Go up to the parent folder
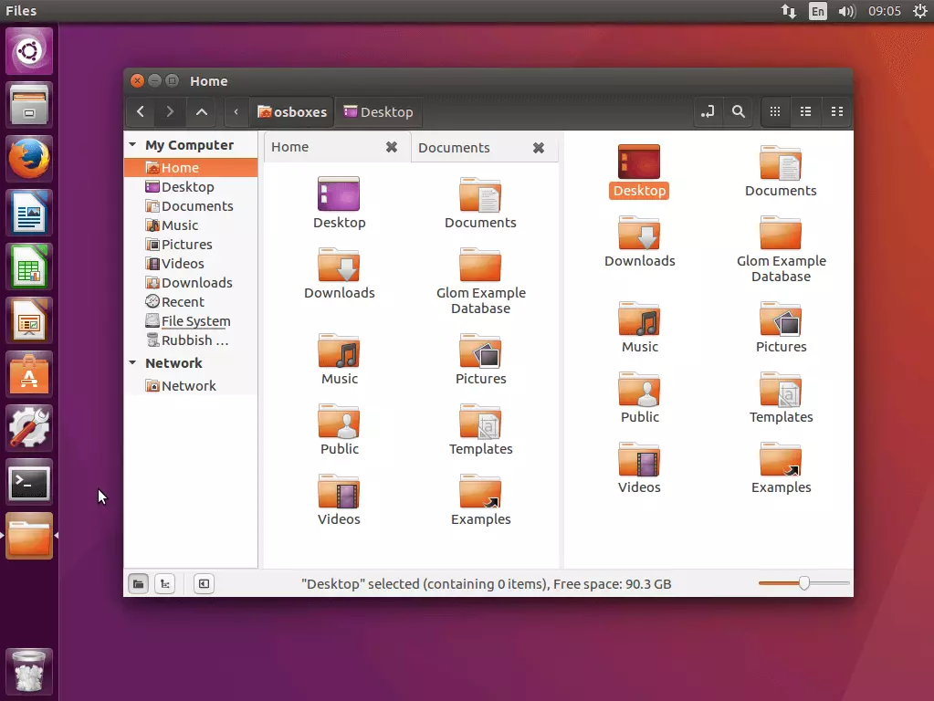The image size is (934, 701). [202, 112]
